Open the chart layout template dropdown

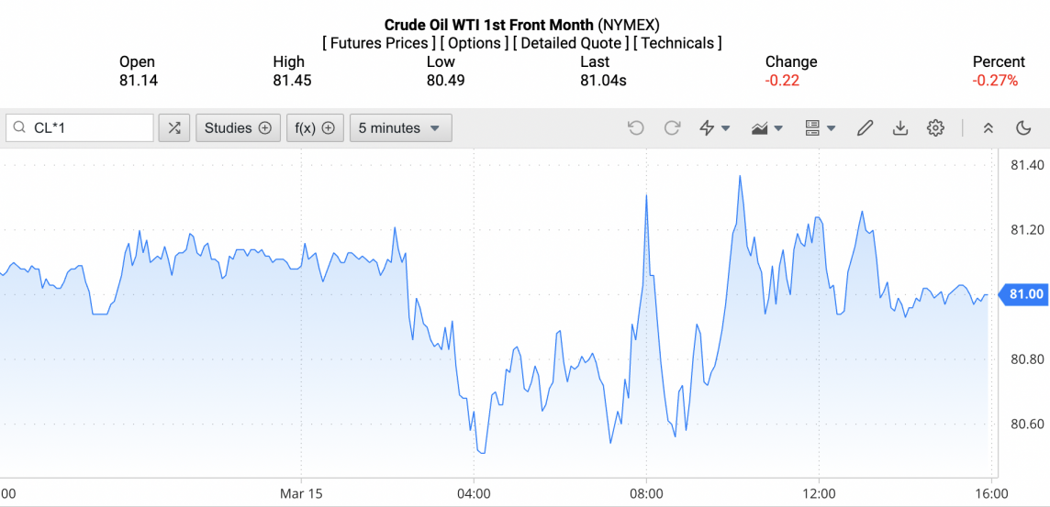[x=820, y=128]
